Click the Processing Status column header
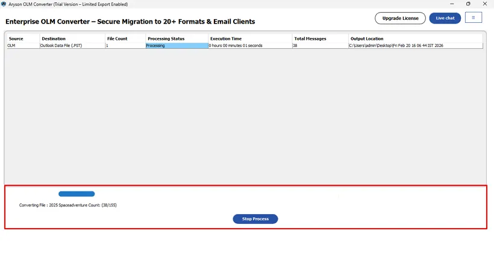The height and width of the screenshot is (260, 494). 166,39
